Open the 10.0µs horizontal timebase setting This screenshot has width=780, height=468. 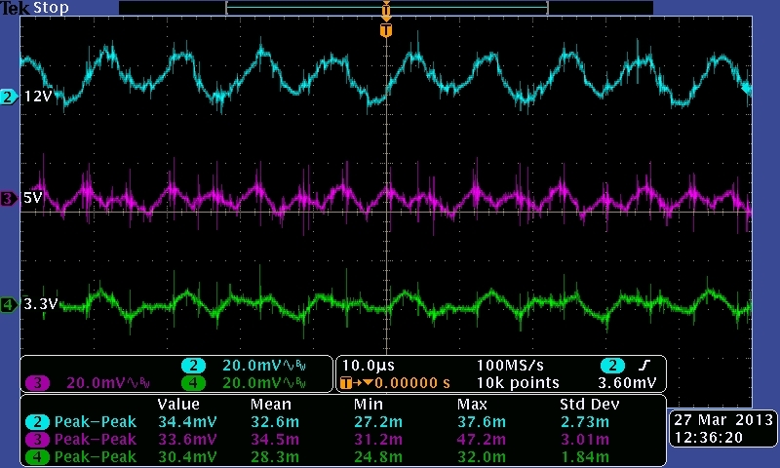pyautogui.click(x=364, y=365)
